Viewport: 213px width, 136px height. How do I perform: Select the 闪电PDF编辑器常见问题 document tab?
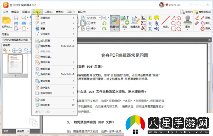[15, 40]
